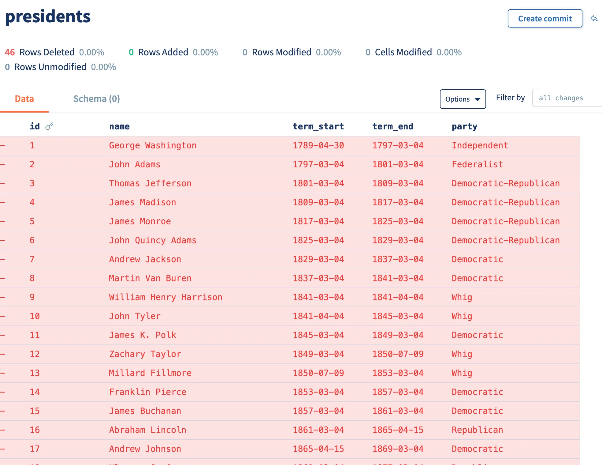Click the term_start column header
The width and height of the screenshot is (602, 465).
coord(318,126)
